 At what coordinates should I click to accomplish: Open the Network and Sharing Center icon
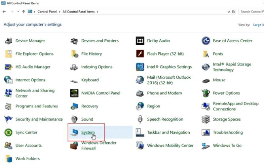point(8,93)
